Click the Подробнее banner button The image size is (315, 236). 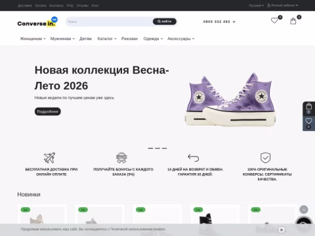point(47,111)
